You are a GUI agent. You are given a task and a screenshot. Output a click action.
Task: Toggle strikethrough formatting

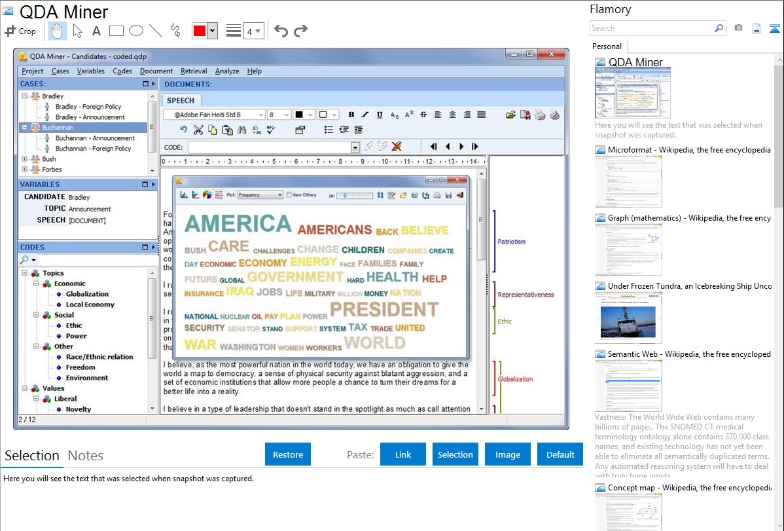423,115
